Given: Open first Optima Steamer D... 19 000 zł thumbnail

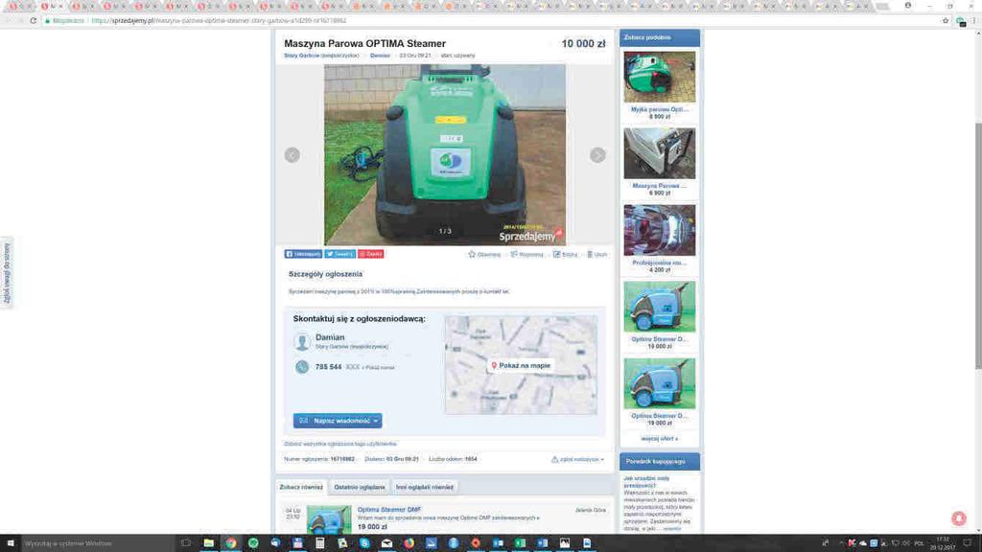Looking at the screenshot, I should (x=660, y=307).
